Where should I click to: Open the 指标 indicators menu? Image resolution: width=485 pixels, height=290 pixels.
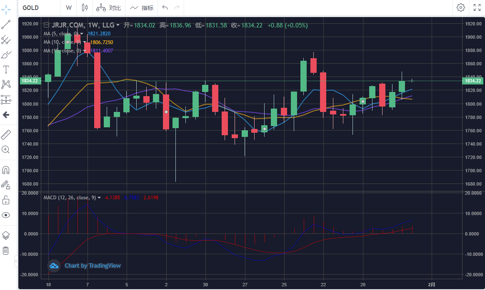142,8
